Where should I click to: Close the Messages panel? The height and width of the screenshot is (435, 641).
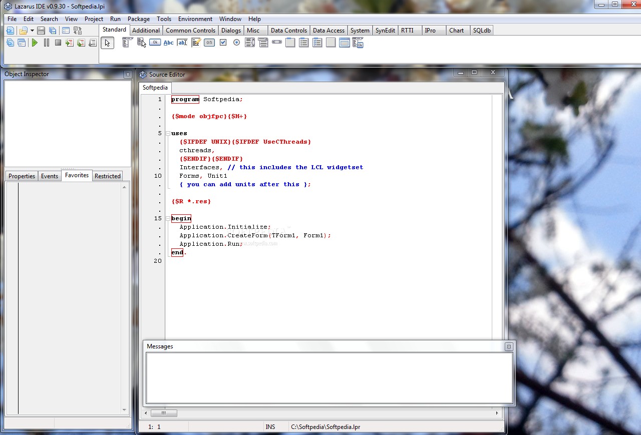509,346
